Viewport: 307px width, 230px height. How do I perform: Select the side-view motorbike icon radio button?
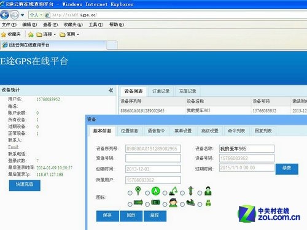pyautogui.click(x=182, y=204)
